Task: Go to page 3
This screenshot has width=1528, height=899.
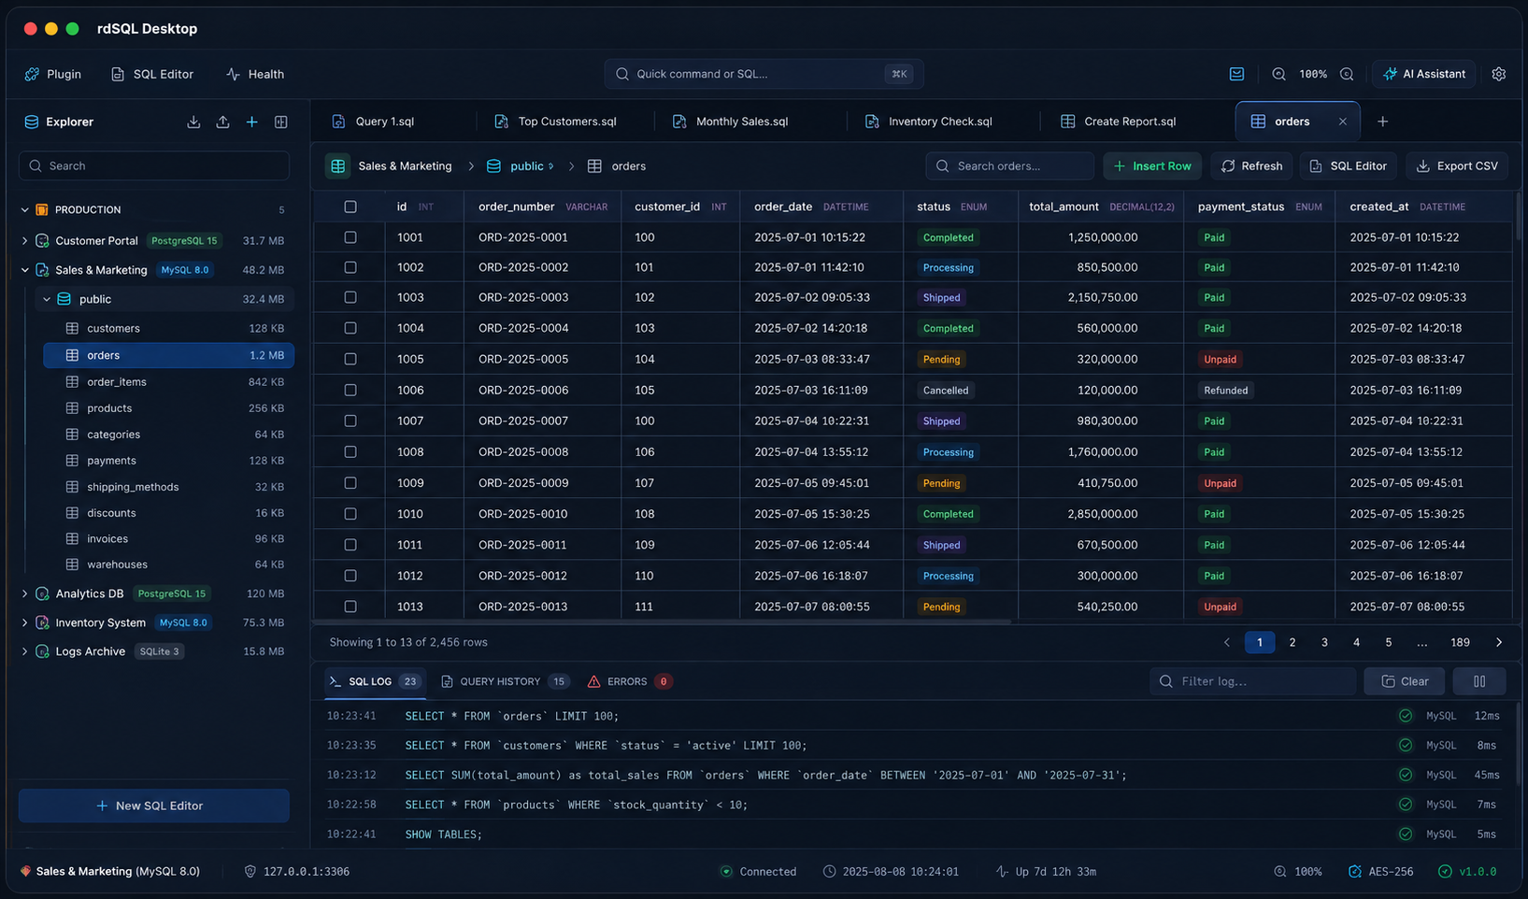Action: [x=1324, y=642]
